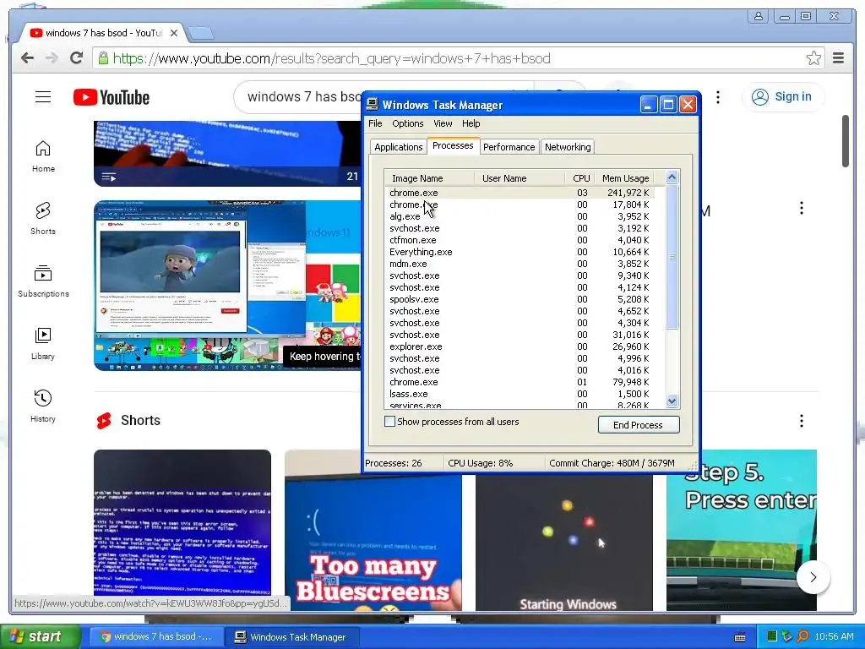The width and height of the screenshot is (865, 649).
Task: Sort processes by Mem Usage column
Action: (625, 178)
